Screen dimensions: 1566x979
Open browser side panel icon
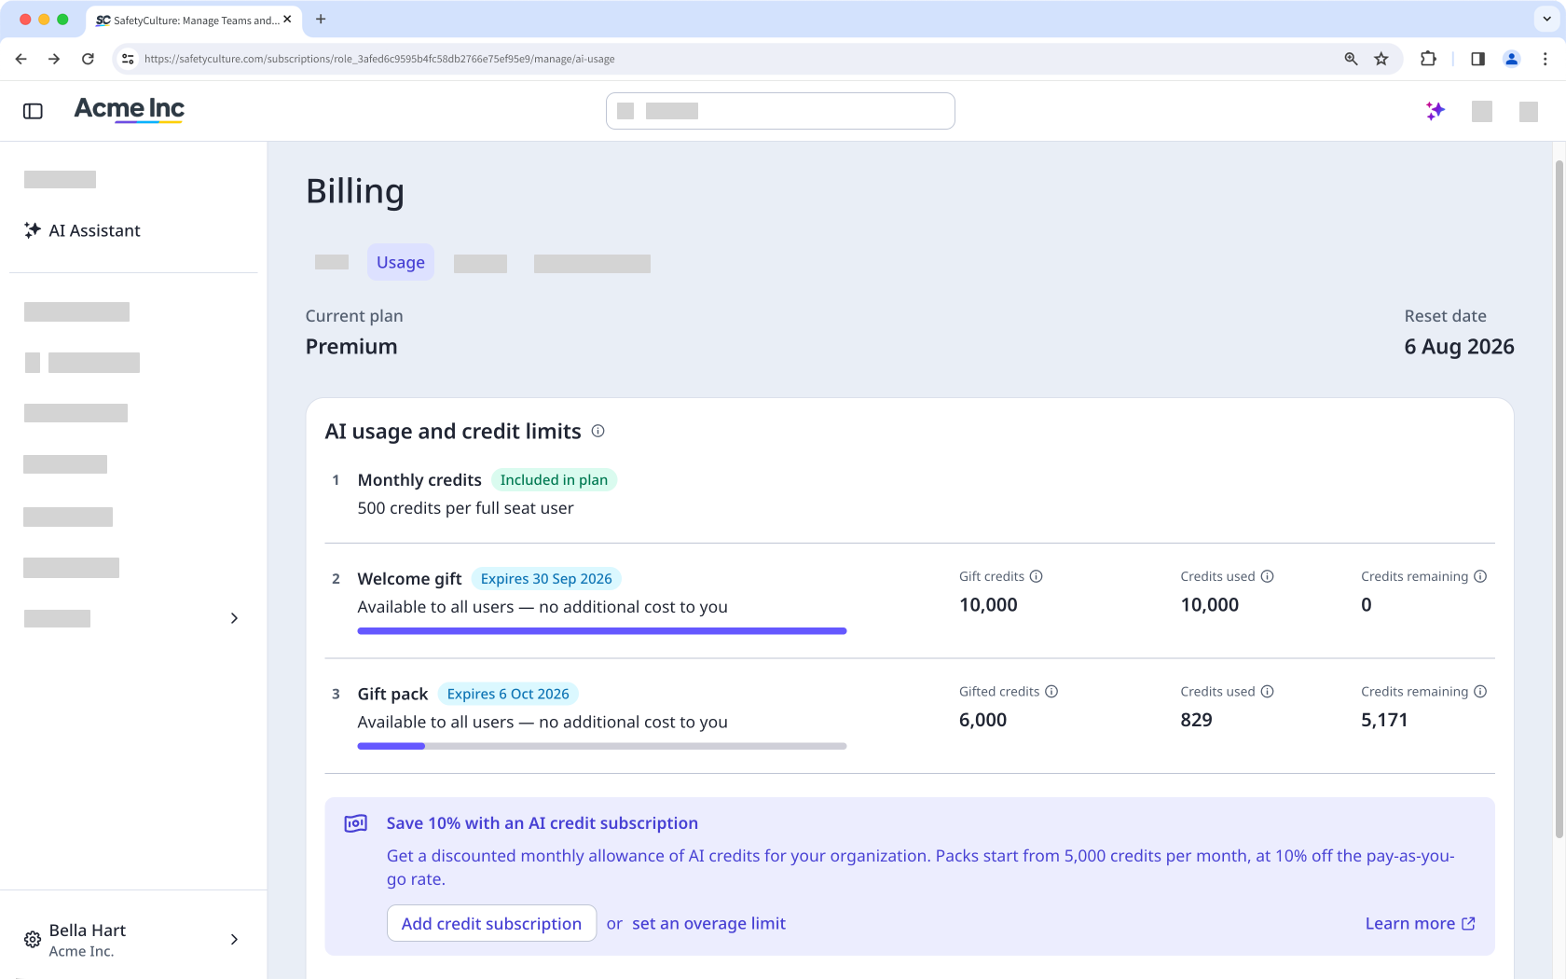pyautogui.click(x=1478, y=59)
